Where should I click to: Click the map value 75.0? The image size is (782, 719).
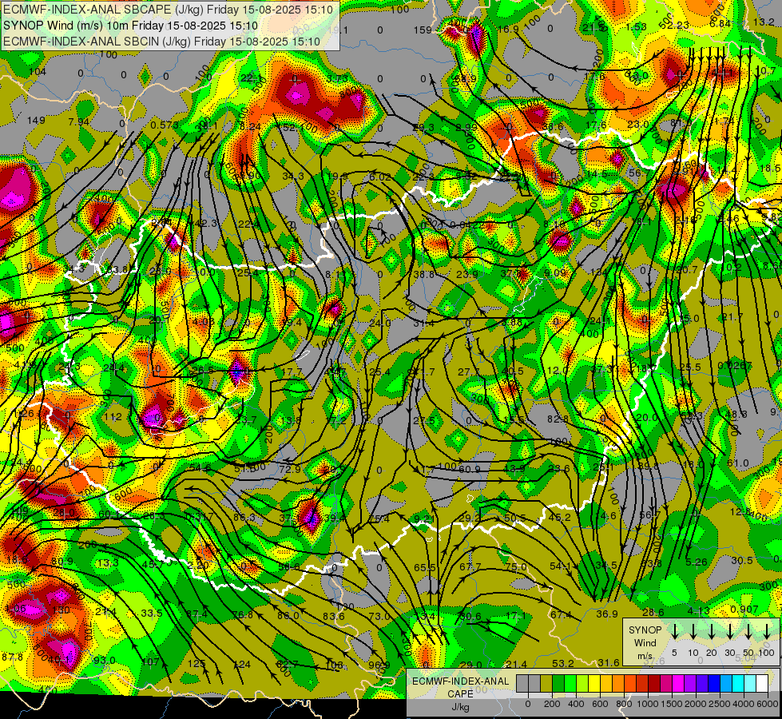pyautogui.click(x=516, y=567)
